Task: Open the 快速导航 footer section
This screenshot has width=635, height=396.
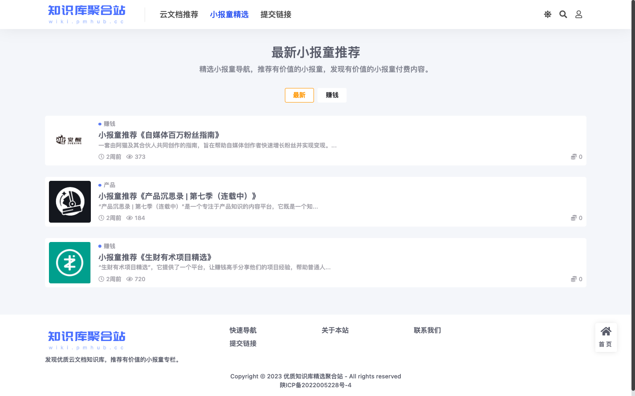Action: [x=242, y=330]
